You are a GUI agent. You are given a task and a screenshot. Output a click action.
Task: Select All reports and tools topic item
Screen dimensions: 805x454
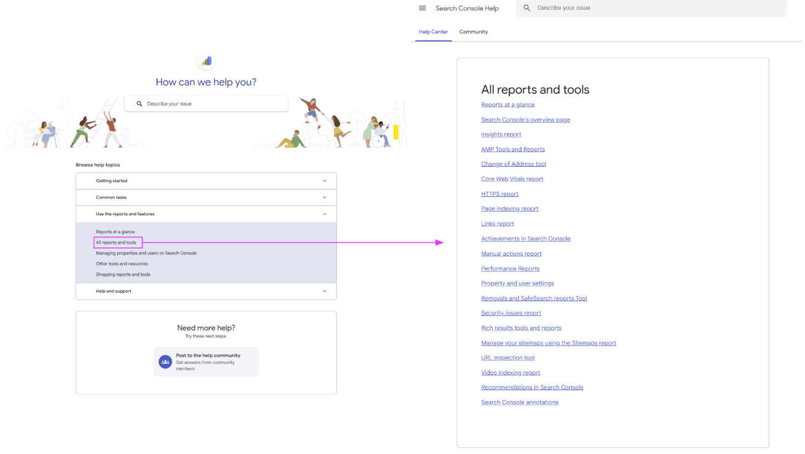[116, 242]
